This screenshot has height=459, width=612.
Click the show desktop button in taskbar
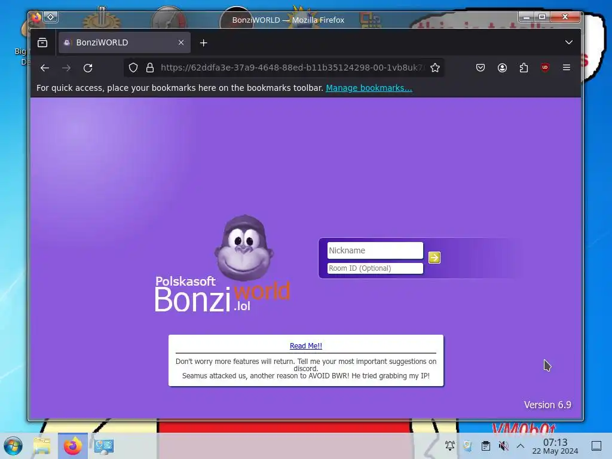coord(596,445)
